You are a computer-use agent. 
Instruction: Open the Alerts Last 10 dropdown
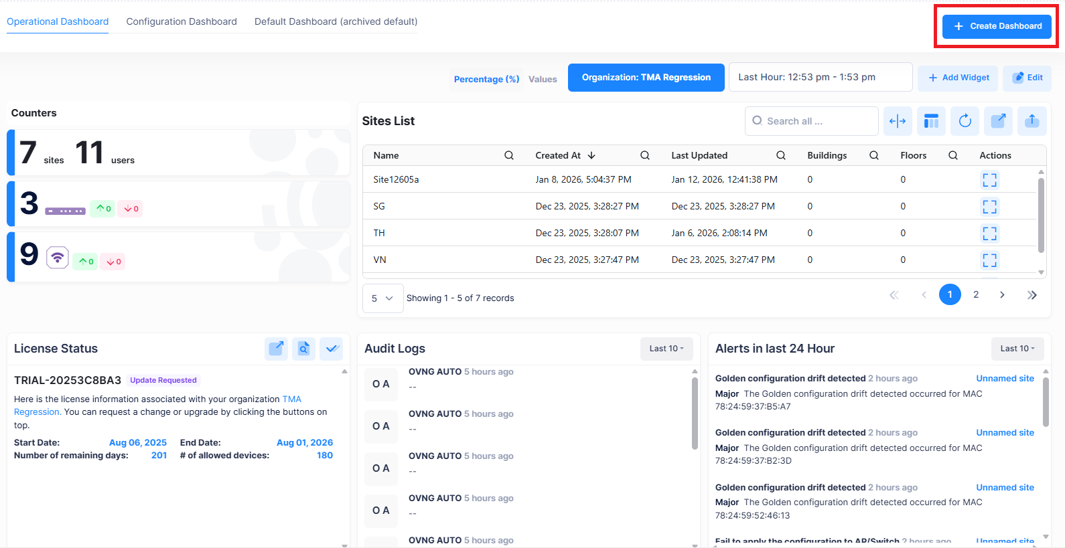[1017, 349]
